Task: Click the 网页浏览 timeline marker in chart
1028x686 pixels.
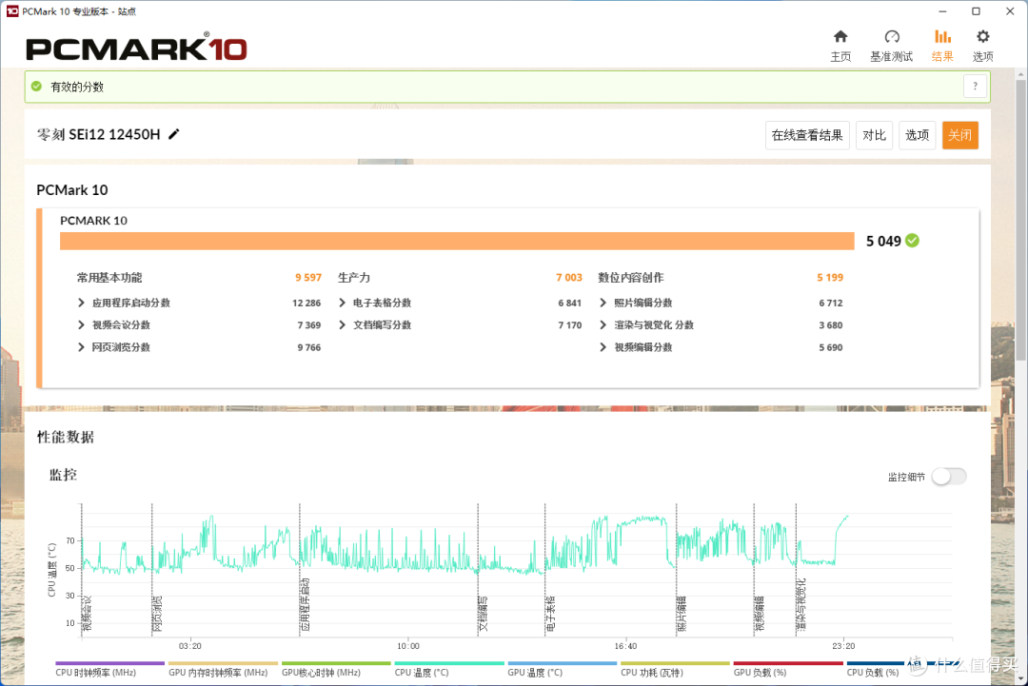Action: click(x=157, y=614)
